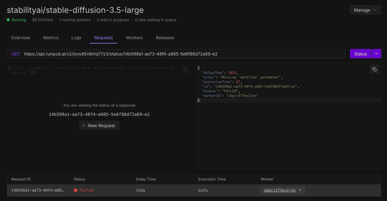Copy the response JSON with copy icon
Screen dimensions: 387x201
374,69
